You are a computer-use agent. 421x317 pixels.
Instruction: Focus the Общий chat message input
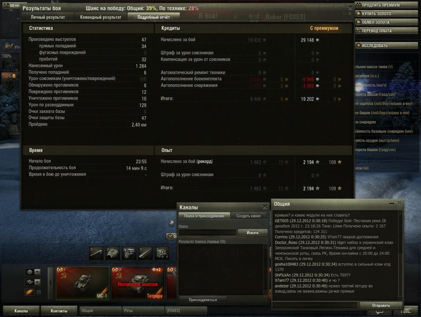pos(315,305)
